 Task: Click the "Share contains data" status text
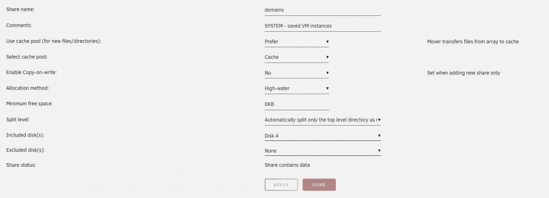click(x=287, y=165)
